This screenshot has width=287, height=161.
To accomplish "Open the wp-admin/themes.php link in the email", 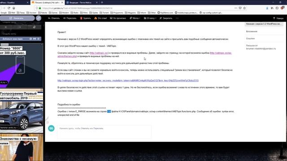I will coord(221,53).
